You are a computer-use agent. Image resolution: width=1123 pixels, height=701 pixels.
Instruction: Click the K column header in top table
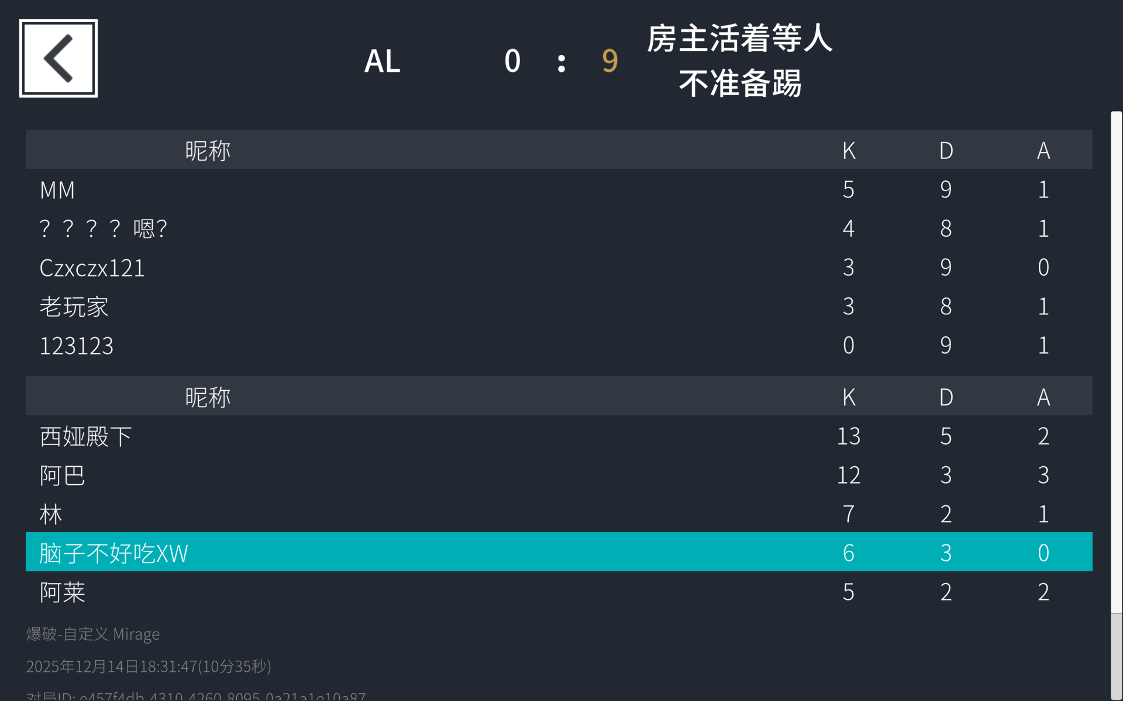[x=849, y=150]
